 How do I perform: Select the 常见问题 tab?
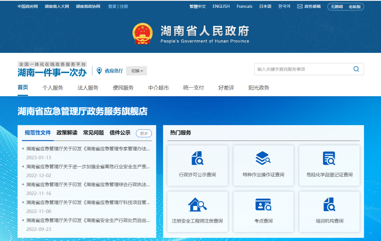tap(94, 133)
